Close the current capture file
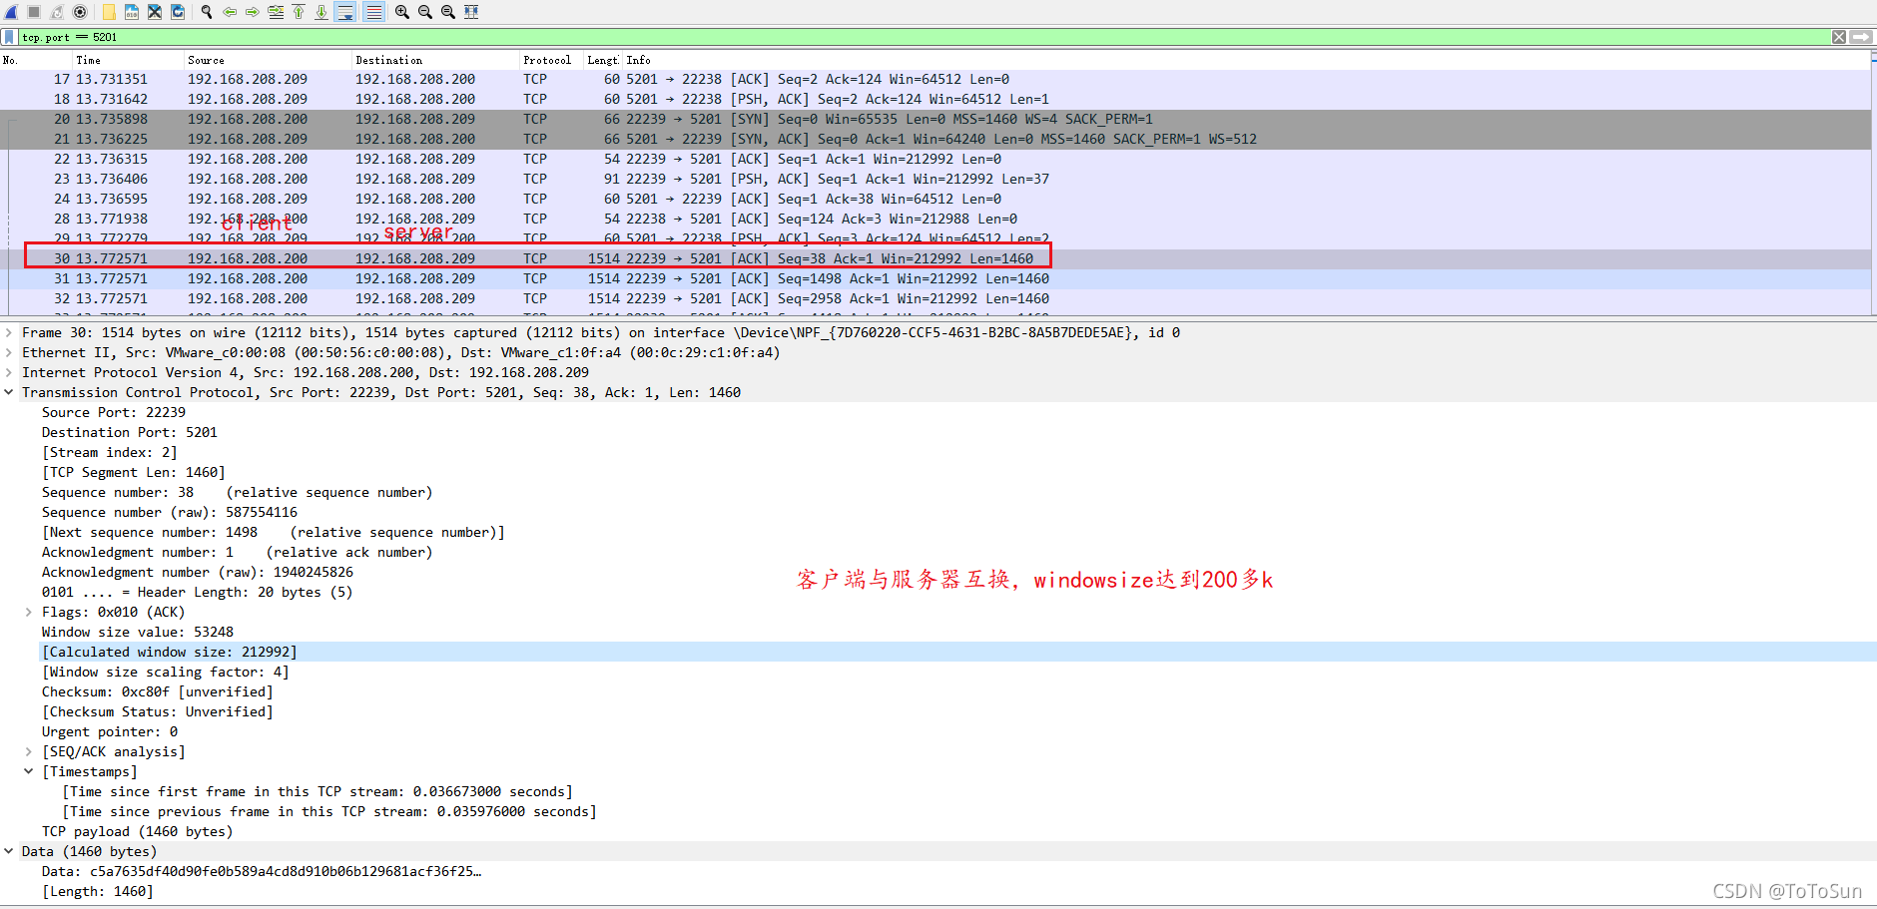This screenshot has height=909, width=1877. (x=155, y=12)
